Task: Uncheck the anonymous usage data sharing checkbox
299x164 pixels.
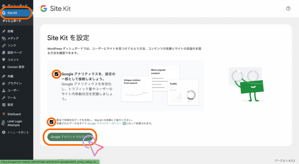Action: point(52,122)
